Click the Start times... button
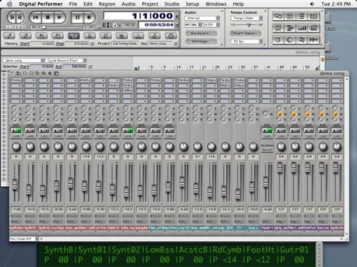 [245, 33]
